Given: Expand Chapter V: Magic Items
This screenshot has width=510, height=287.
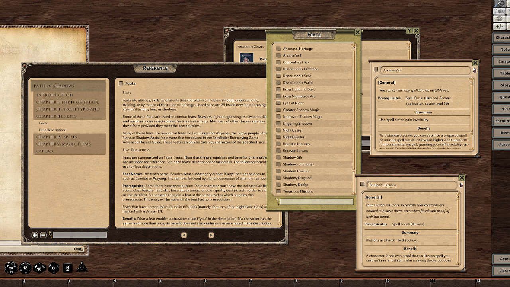Looking at the screenshot, I should tap(69, 144).
